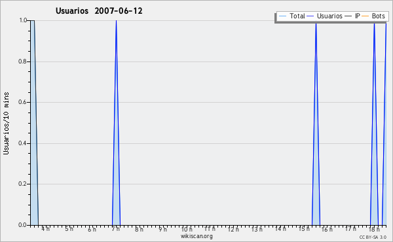Click the chart title 'Usuarios 2007-06-12'
The height and width of the screenshot is (242, 393).
(99, 11)
